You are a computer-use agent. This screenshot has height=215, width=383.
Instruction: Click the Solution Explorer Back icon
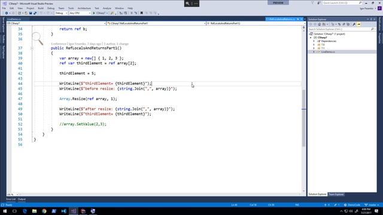coord(311,24)
